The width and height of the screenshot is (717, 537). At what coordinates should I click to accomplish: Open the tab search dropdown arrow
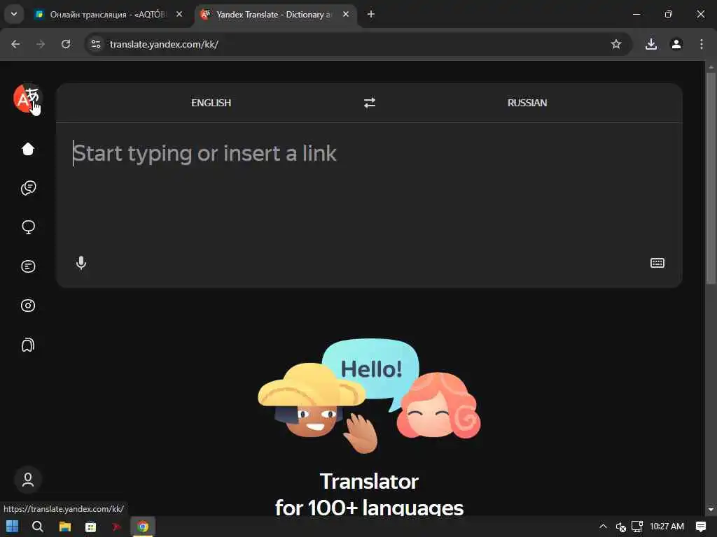click(14, 14)
